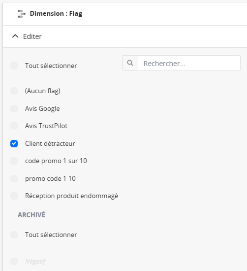Select the code promo 1 sur 10 checkbox
This screenshot has width=247, height=271.
(14, 161)
